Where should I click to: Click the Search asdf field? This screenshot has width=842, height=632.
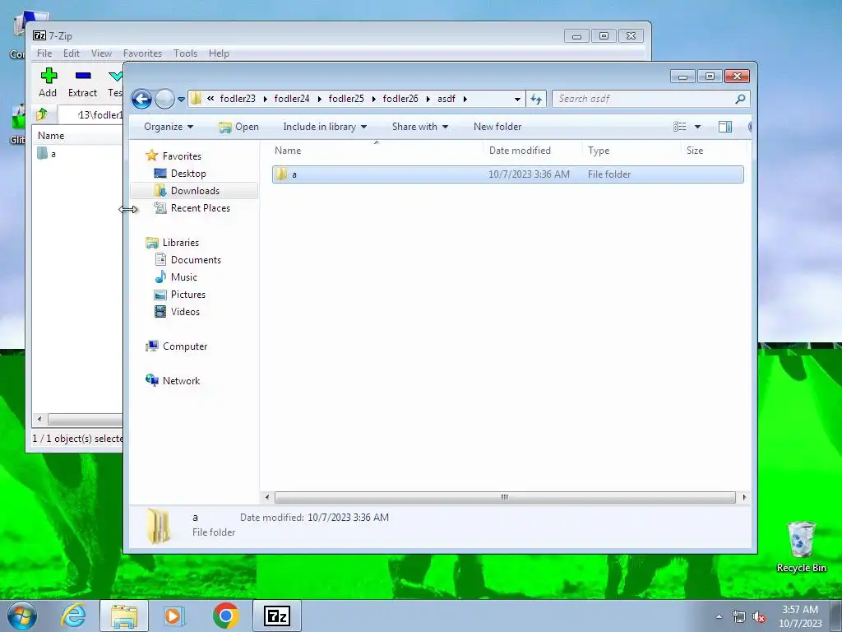tap(645, 99)
